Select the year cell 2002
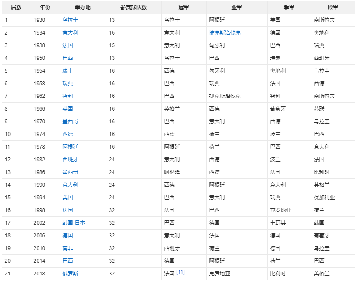Screen dimensions: 357x282 pos(39,223)
